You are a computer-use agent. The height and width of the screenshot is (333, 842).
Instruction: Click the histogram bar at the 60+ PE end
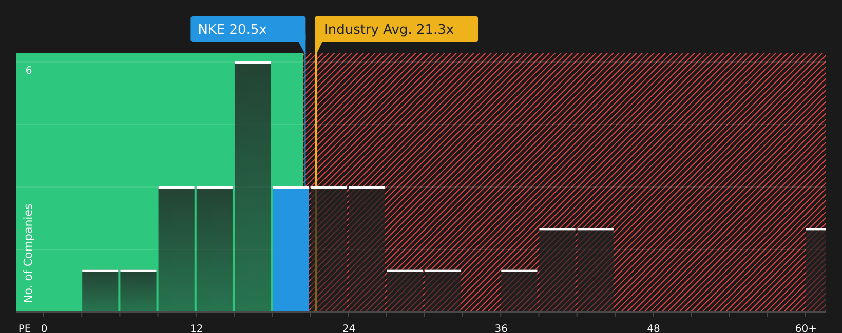(x=816, y=270)
